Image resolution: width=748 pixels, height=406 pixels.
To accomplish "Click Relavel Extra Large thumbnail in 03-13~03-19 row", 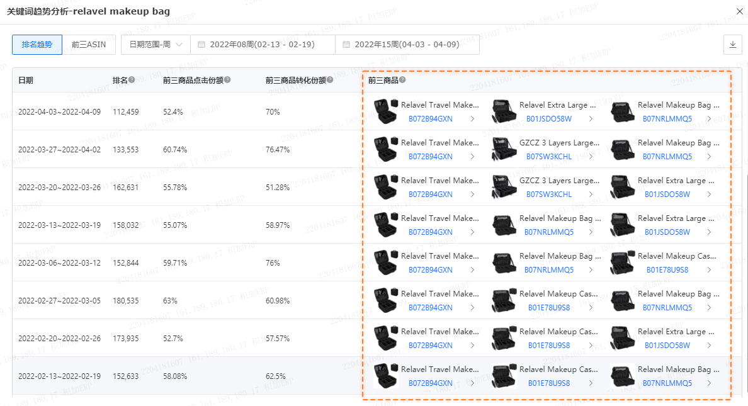I will (x=622, y=224).
